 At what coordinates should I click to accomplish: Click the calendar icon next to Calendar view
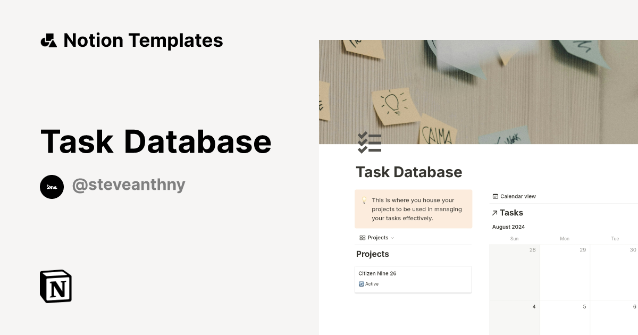coord(496,196)
